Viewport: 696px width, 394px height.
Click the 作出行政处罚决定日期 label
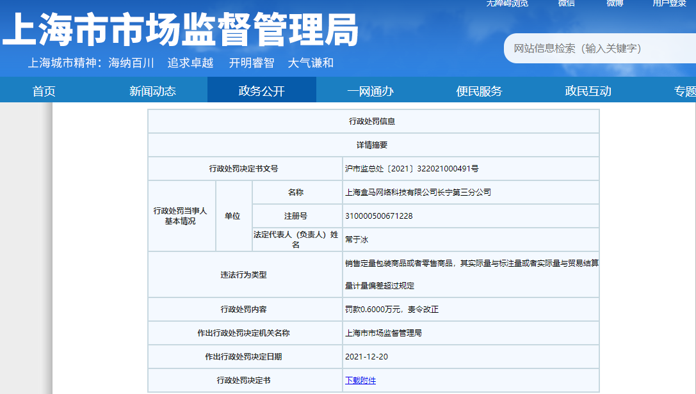(244, 357)
